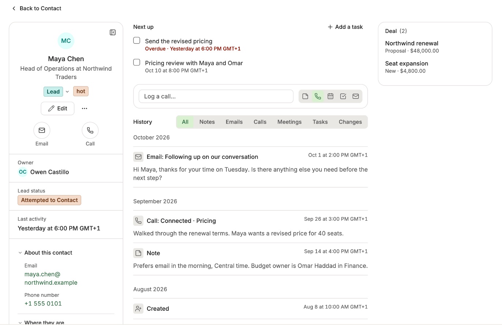Show All history entries

pos(185,122)
